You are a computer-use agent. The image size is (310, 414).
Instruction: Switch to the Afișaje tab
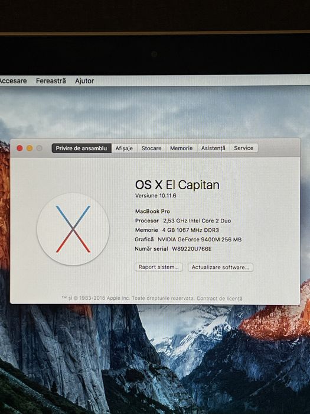point(124,148)
